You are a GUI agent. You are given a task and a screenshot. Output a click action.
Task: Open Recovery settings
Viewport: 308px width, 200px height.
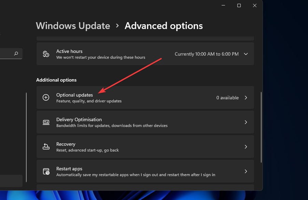[145, 147]
